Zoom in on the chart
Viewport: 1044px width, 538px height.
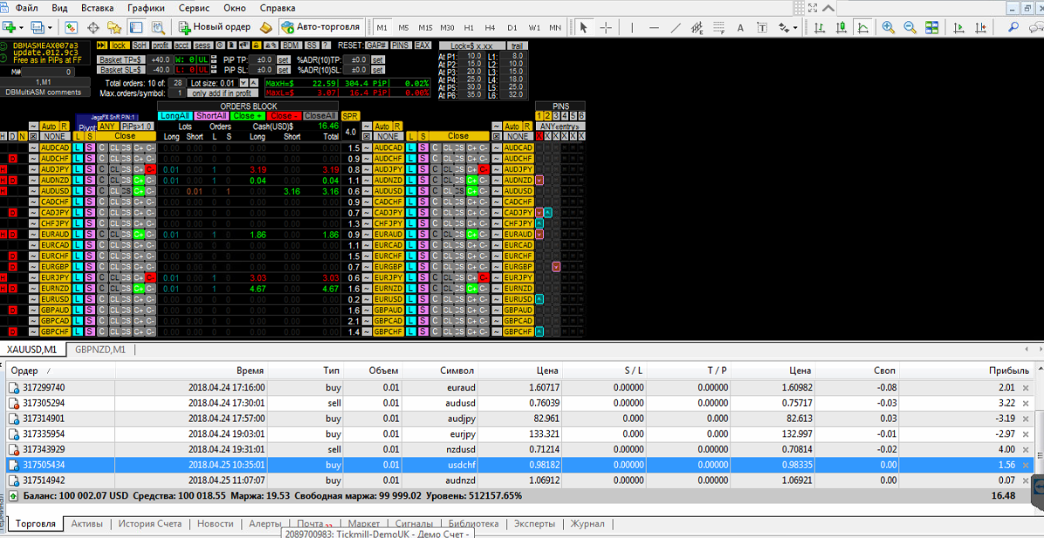[889, 27]
